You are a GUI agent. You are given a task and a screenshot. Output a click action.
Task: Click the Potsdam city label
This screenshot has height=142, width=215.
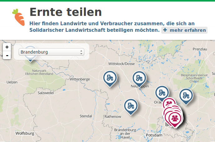tap(154, 135)
